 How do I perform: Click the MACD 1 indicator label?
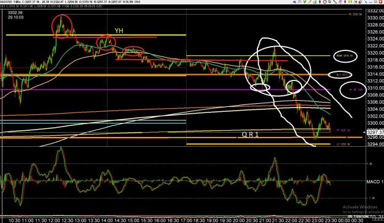pos(375,182)
